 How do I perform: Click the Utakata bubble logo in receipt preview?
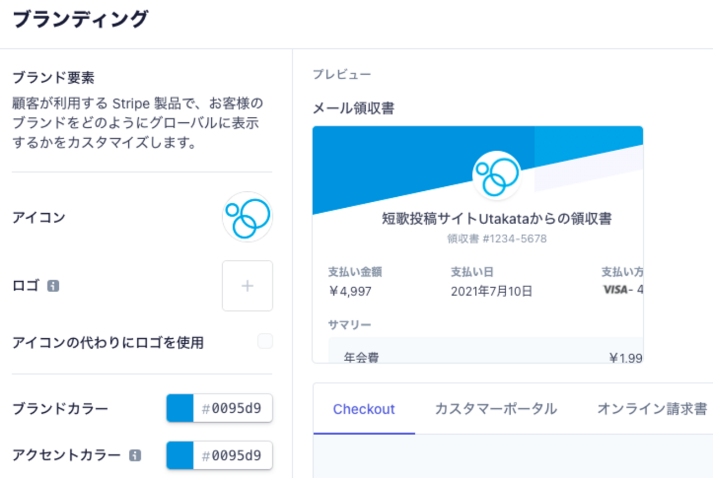point(496,175)
